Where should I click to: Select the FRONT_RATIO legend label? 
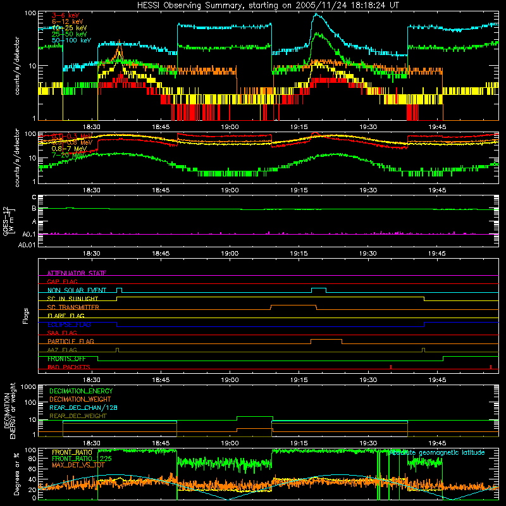pyautogui.click(x=72, y=452)
